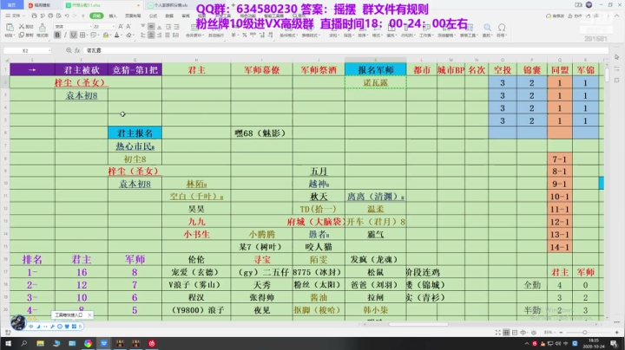Toggle horizontal center alignment
Viewport: 625px width, 350px height.
pyautogui.click(x=151, y=35)
